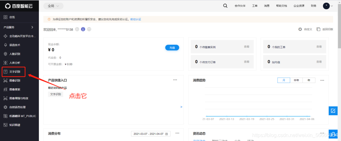The width and height of the screenshot is (341, 141).
Task: Open the 全局 region dropdown
Action: coord(53,6)
